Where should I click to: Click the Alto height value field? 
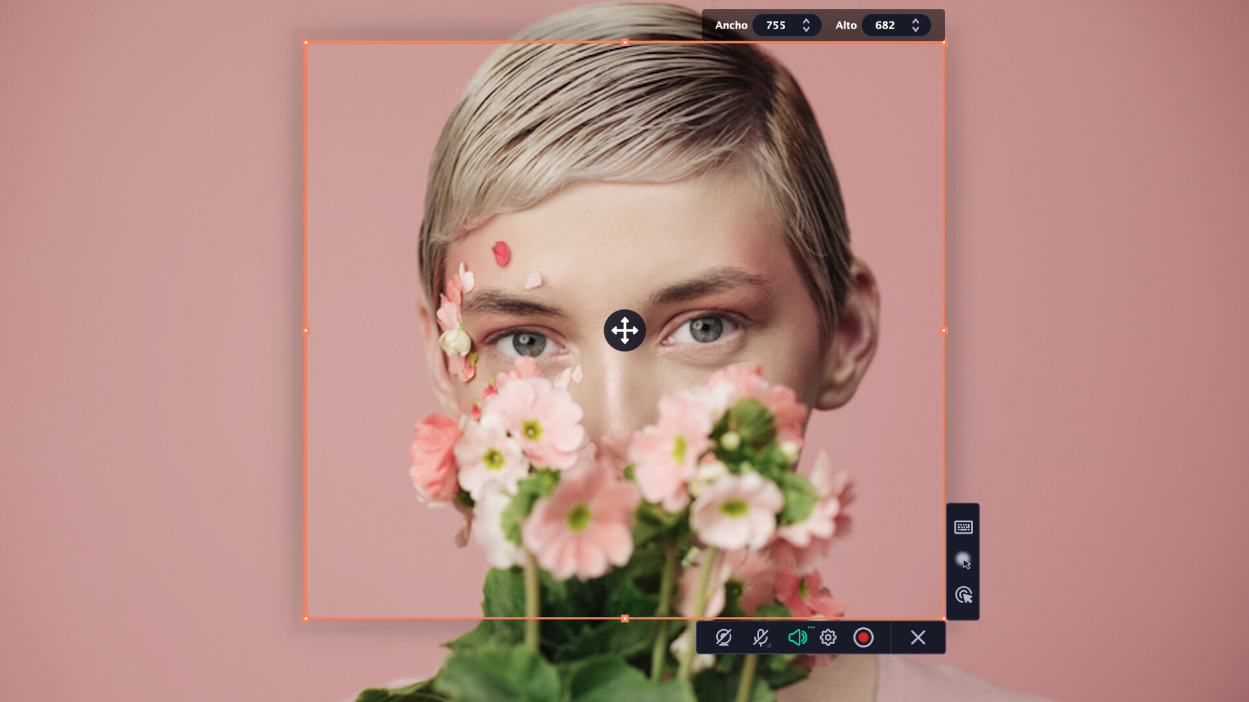[885, 25]
